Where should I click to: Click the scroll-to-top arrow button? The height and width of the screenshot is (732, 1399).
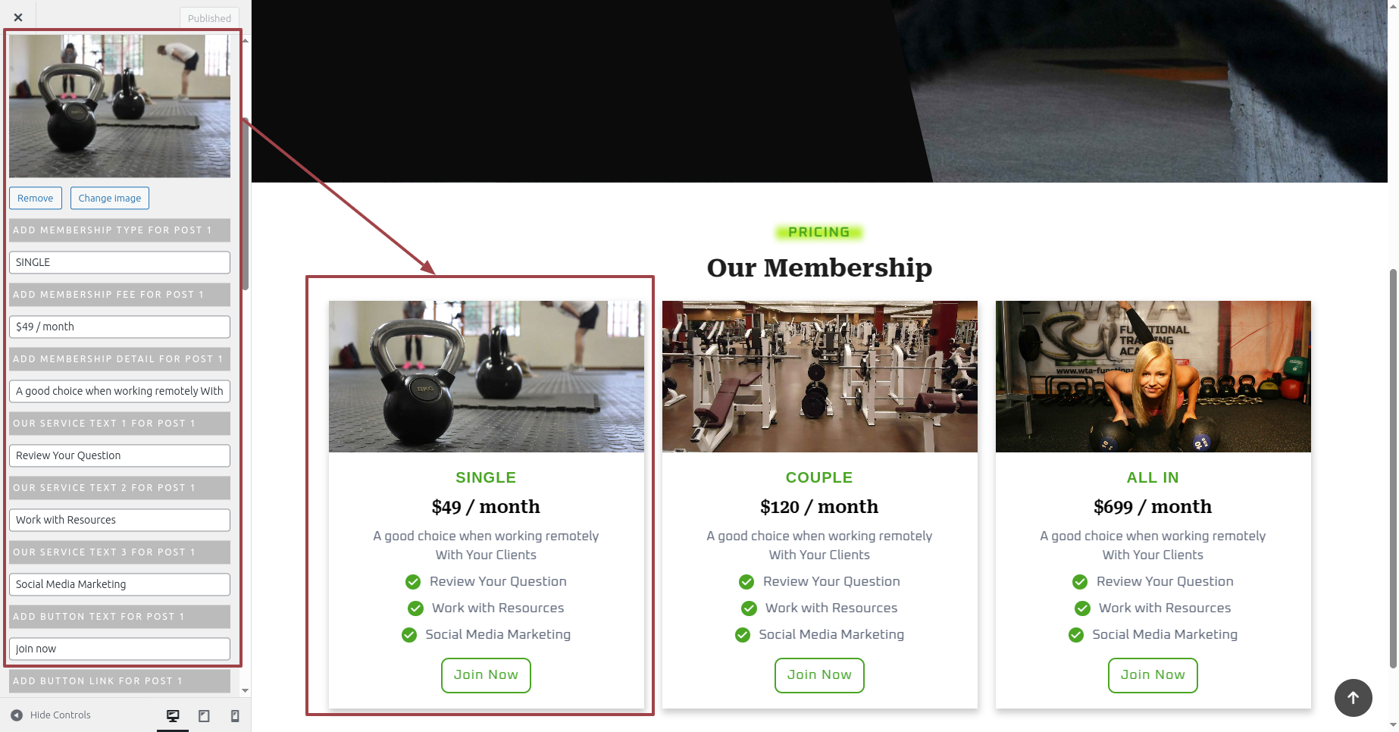[1353, 698]
